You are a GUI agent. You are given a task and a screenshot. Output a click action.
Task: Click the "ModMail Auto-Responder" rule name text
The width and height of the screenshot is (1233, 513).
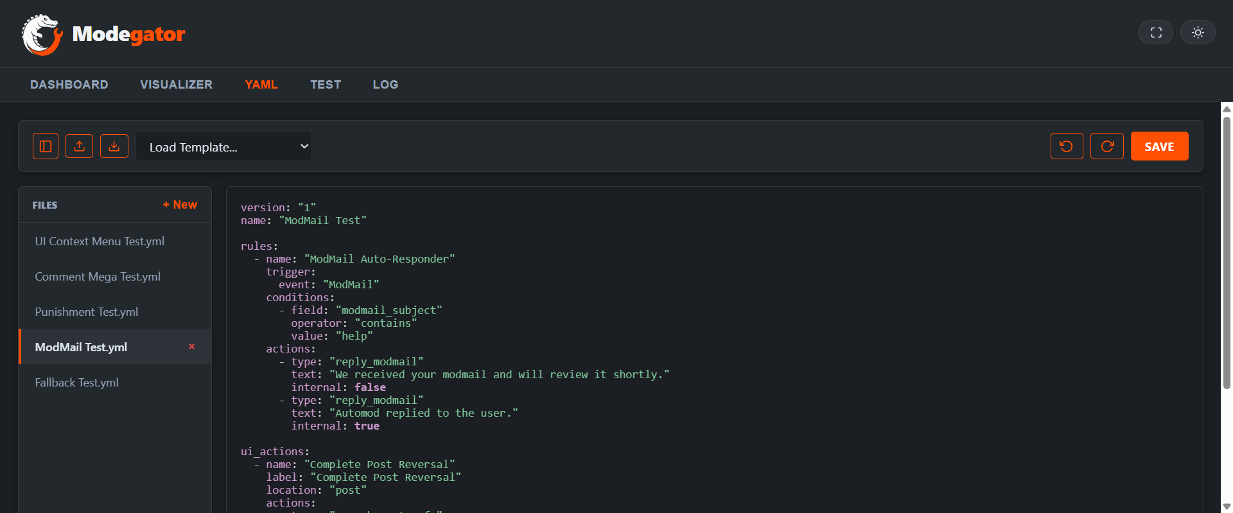tap(380, 259)
